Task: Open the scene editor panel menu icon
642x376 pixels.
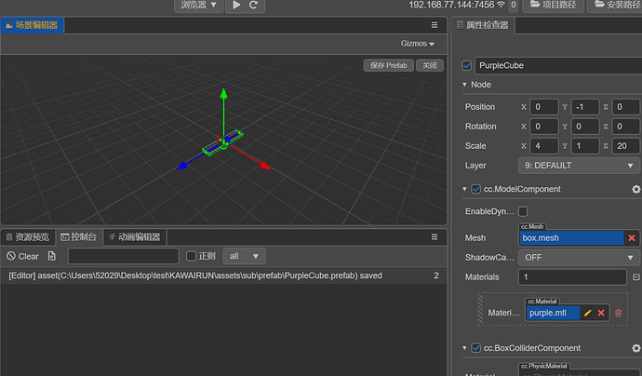Action: click(x=435, y=25)
